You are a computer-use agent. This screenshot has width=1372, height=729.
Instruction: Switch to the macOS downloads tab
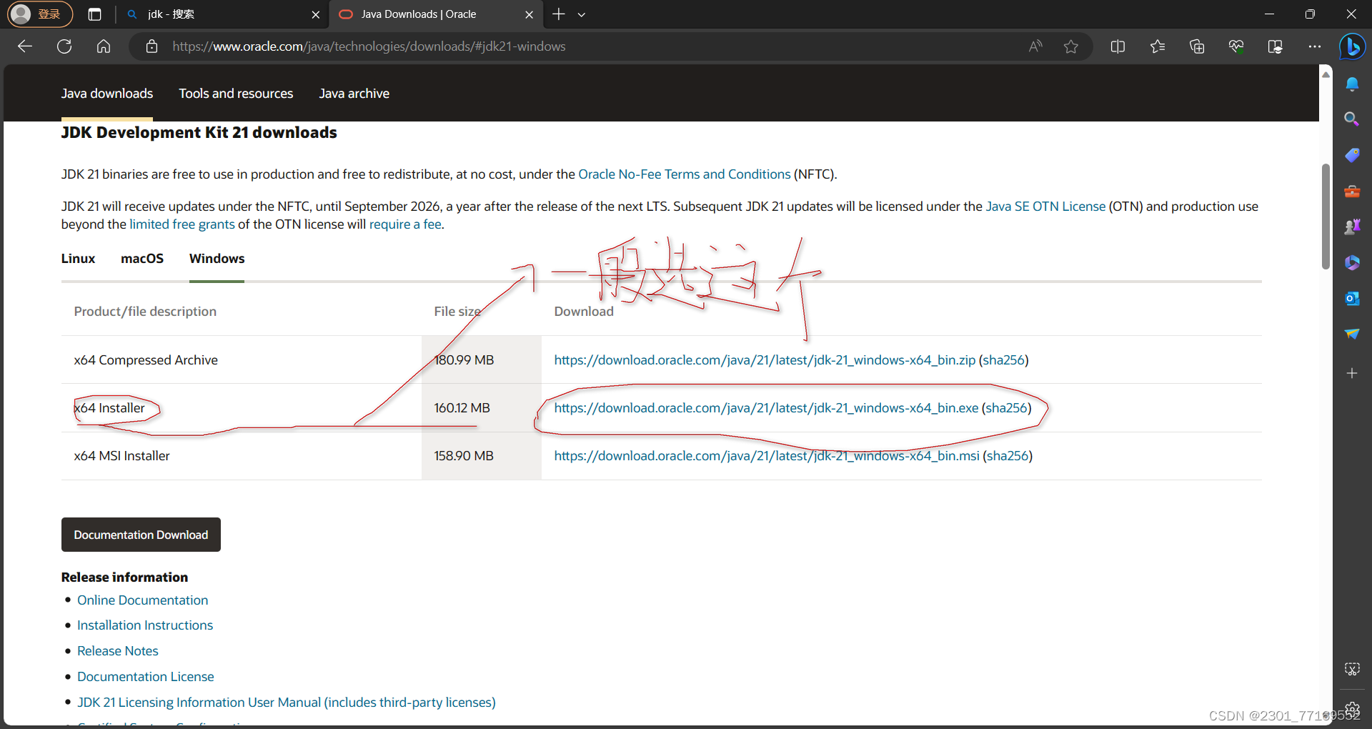point(142,259)
